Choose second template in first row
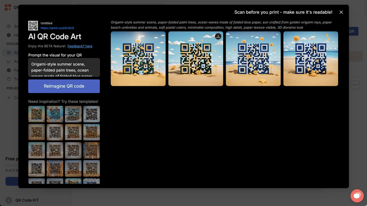367x206 pixels. pos(55,114)
